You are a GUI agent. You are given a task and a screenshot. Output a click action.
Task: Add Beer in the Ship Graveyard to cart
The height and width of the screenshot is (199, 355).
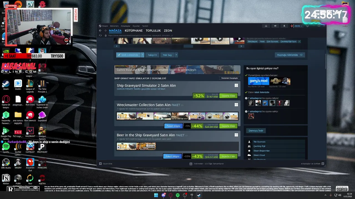[x=228, y=156]
